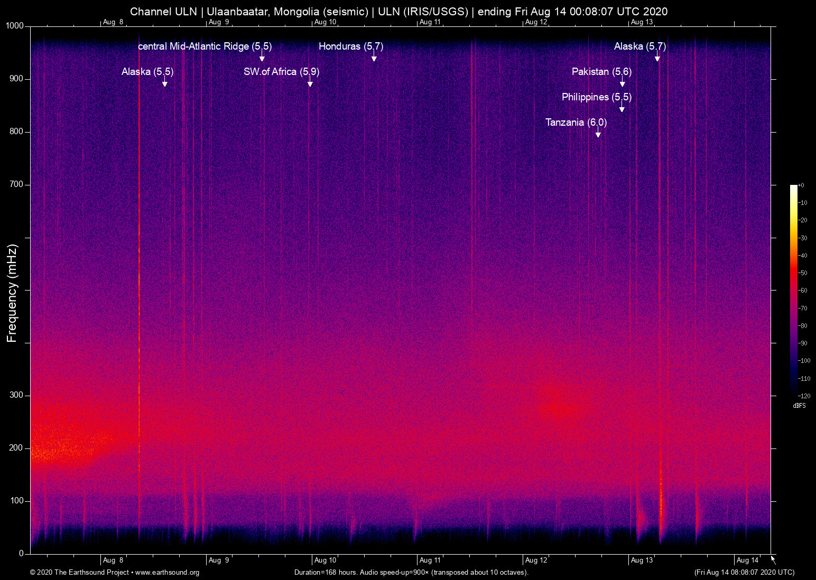Click the arrow beneath Alaska (5.7) label
Image resolution: width=816 pixels, height=580 pixels.
(657, 57)
